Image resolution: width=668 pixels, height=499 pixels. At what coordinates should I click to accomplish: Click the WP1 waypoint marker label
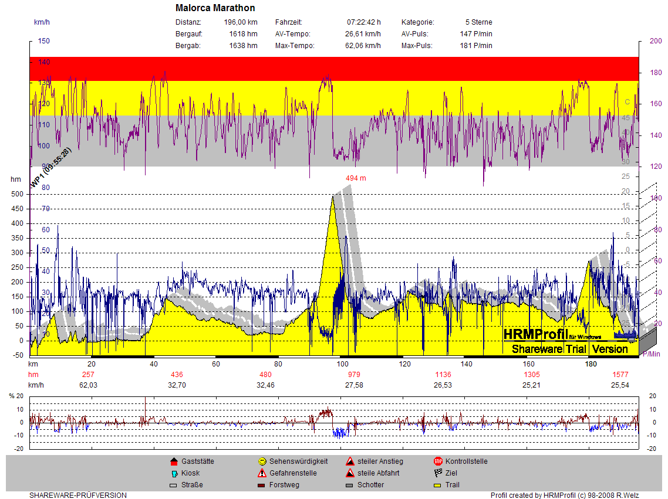tap(50, 168)
